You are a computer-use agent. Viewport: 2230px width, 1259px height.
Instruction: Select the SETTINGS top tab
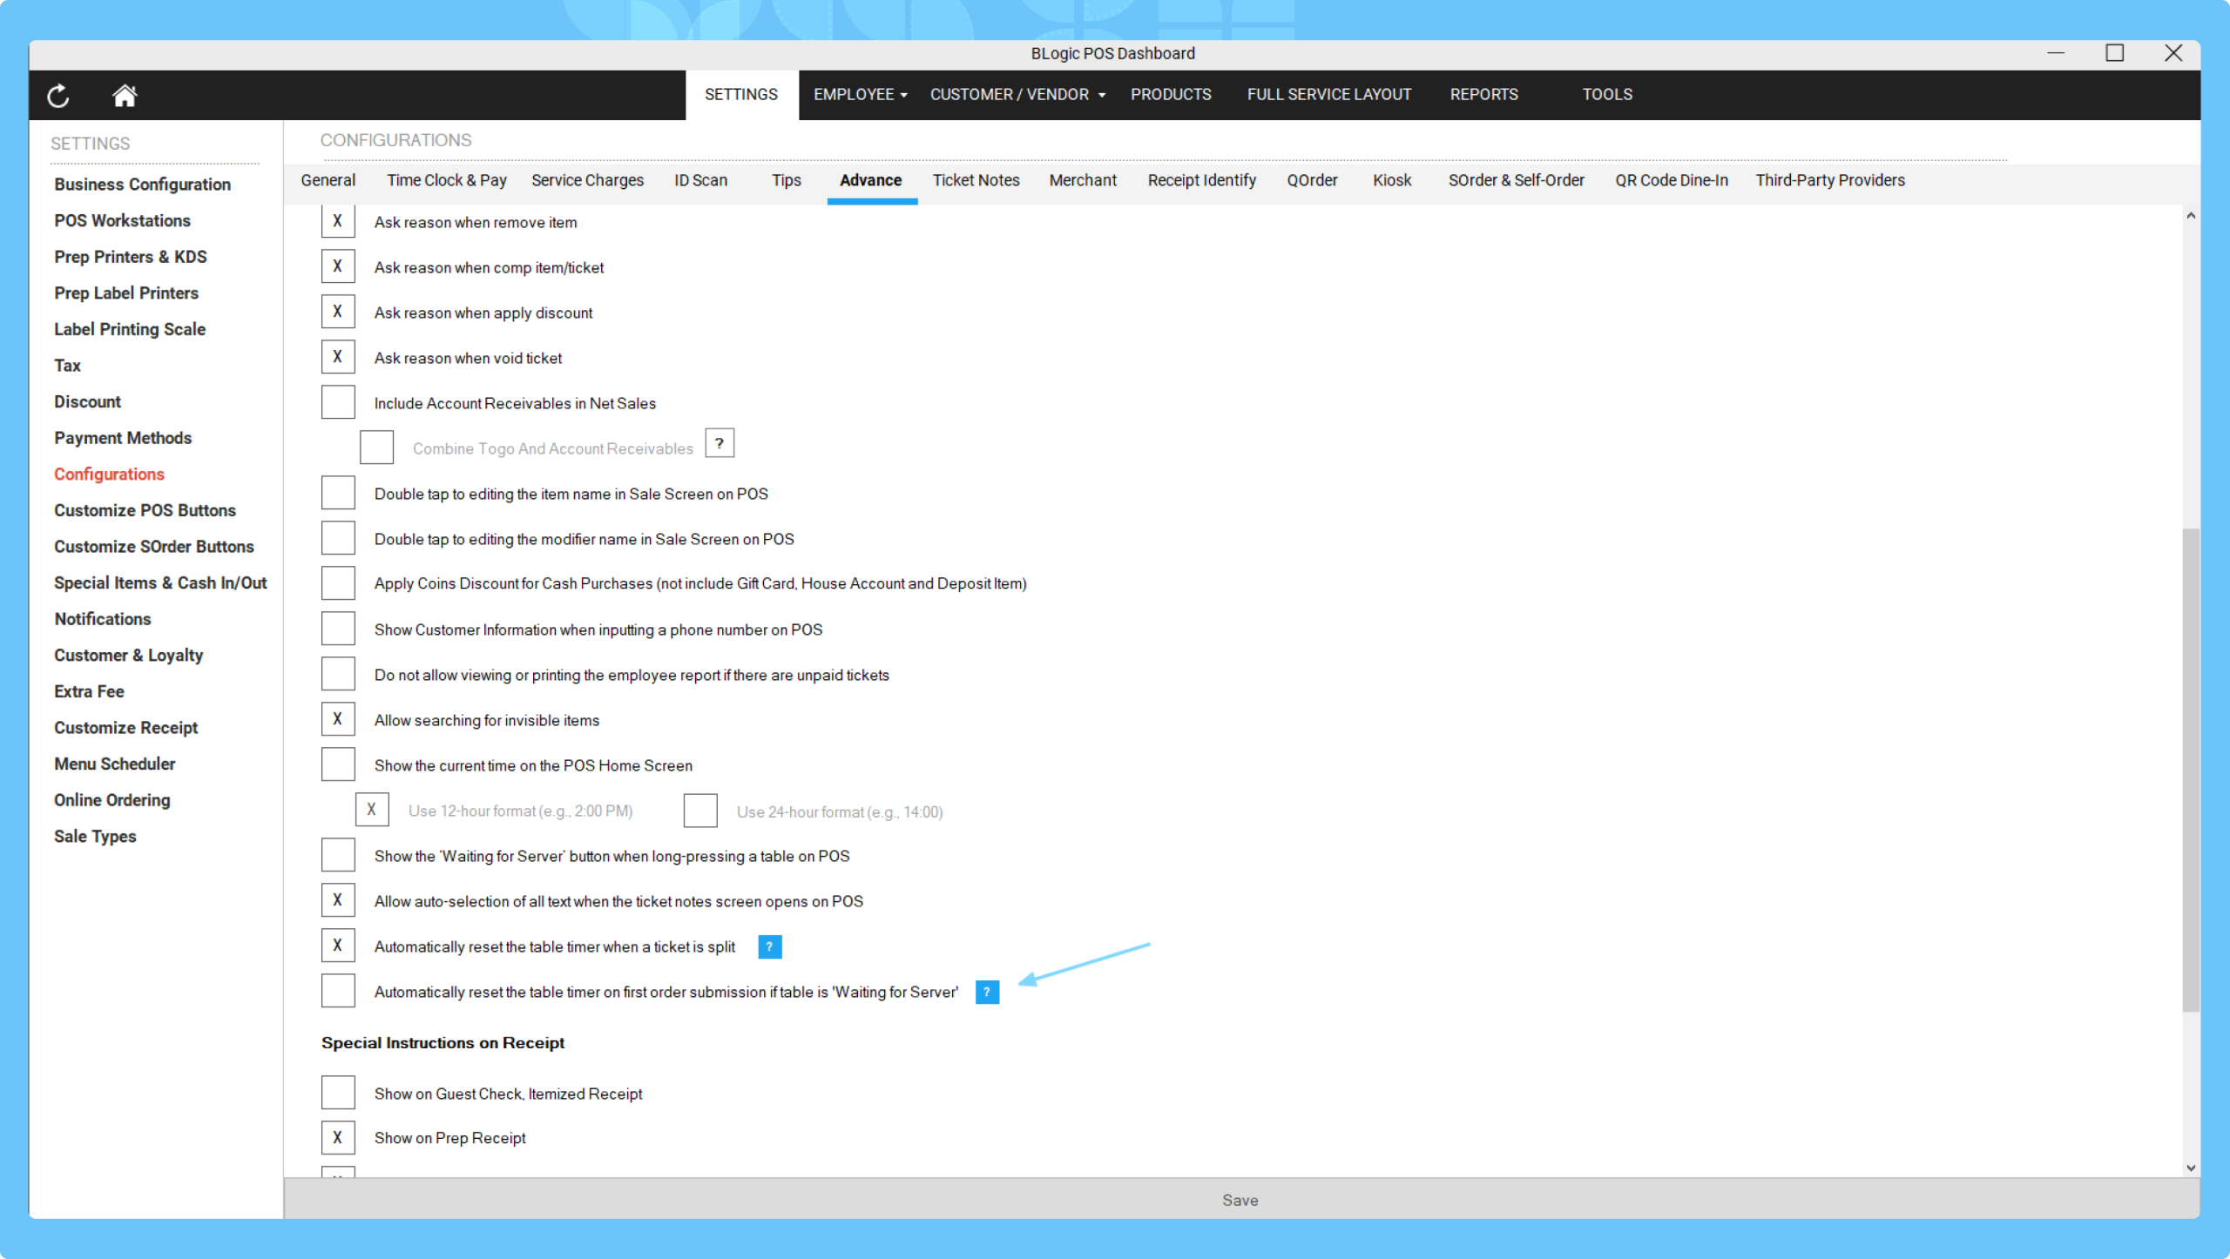[741, 94]
